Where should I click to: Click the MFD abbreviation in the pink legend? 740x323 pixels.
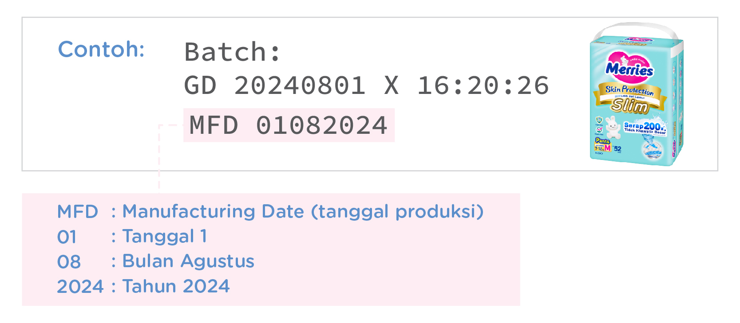tap(78, 212)
